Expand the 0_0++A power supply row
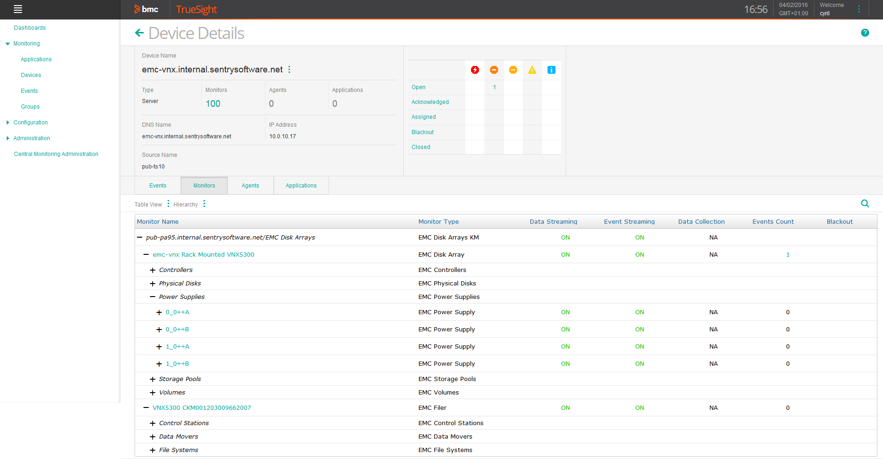Screen dimensions: 883x459 point(159,312)
